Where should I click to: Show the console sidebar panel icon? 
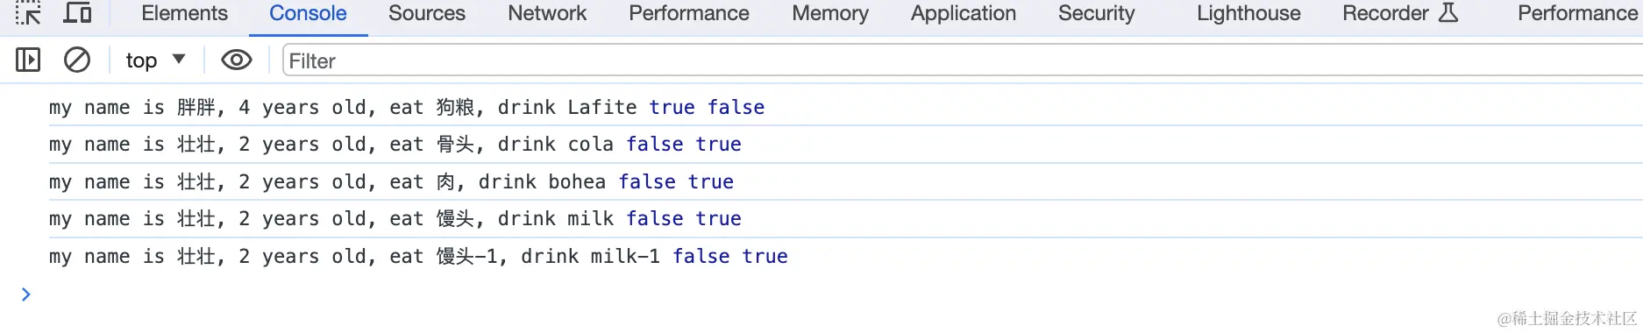coord(28,60)
